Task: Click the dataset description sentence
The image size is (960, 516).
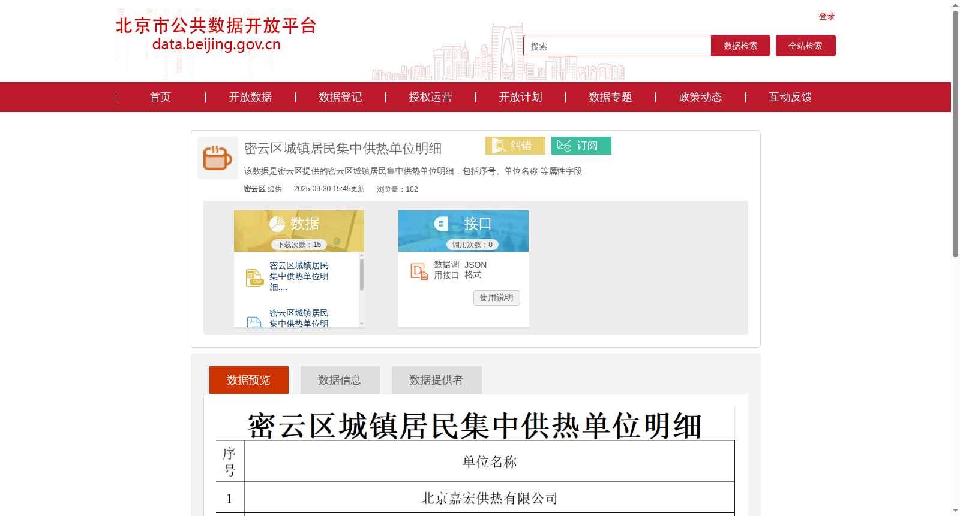Action: point(413,171)
